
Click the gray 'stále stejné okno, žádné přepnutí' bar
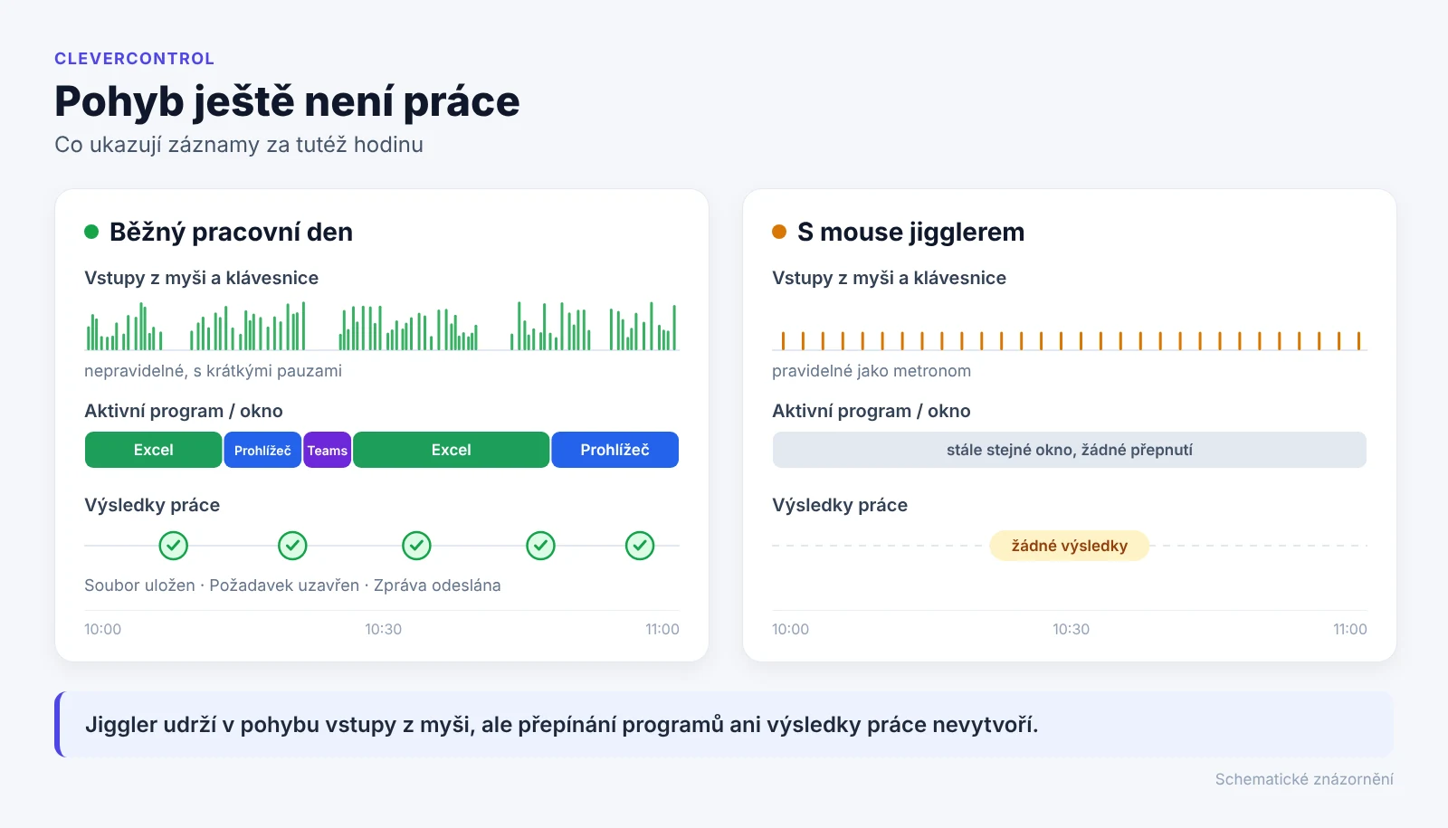tap(1070, 450)
